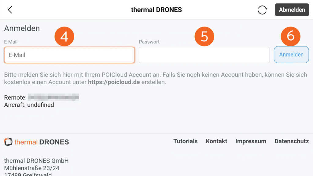Tap the orange number 4 marker

(x=64, y=36)
